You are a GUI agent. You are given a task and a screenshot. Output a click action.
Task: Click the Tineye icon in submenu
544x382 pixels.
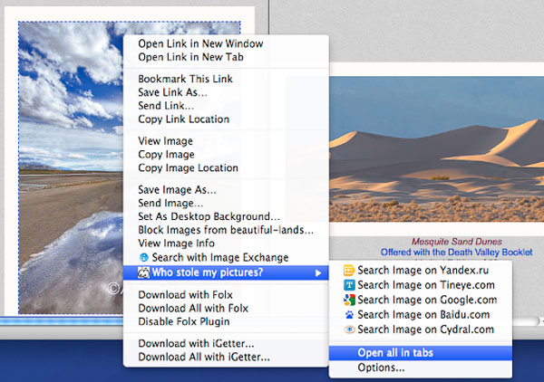pos(349,285)
